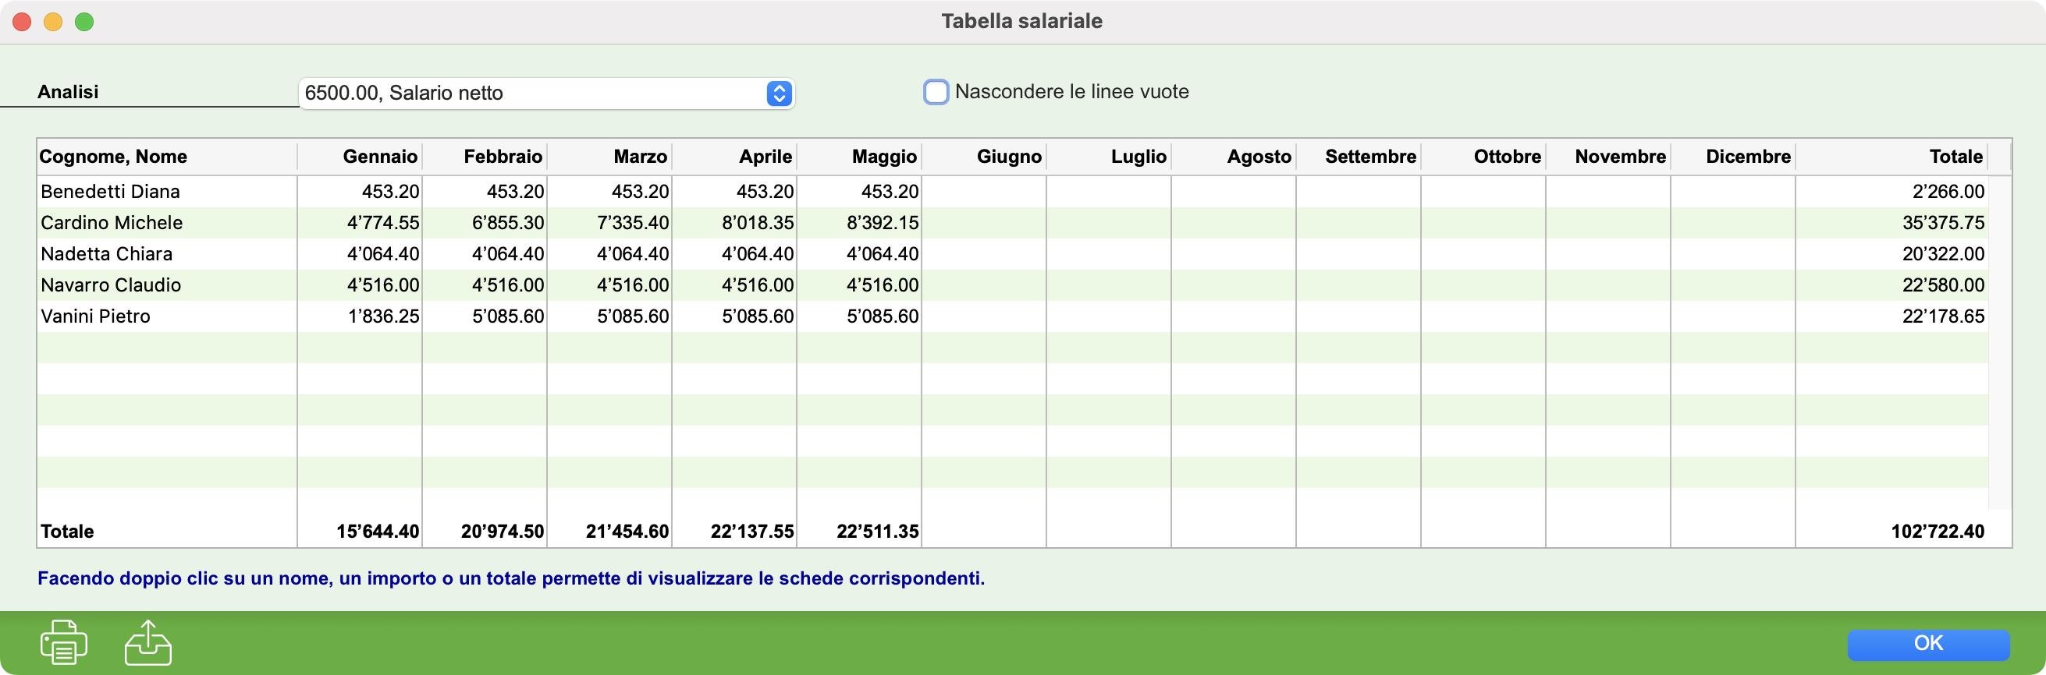
Task: Click Vanini Pietro's Gennaio amount 1'836.25
Action: pos(383,316)
